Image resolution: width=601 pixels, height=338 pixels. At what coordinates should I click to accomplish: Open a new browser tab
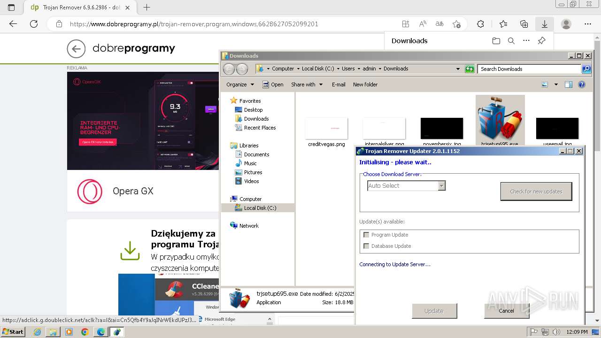click(x=146, y=8)
